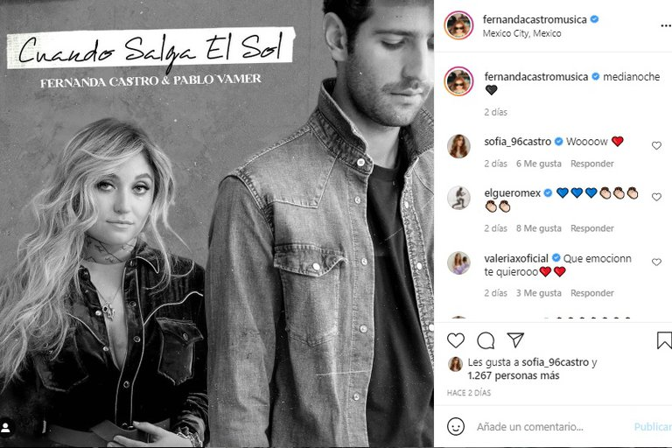Image resolution: width=672 pixels, height=448 pixels.
Task: Open the comment speech bubble icon
Action: click(486, 340)
